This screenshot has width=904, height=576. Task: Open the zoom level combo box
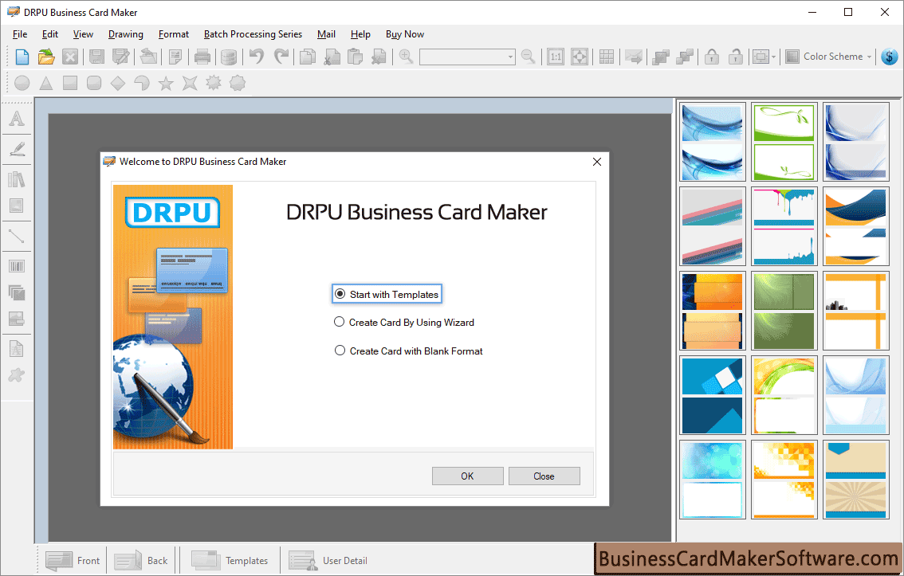(467, 57)
